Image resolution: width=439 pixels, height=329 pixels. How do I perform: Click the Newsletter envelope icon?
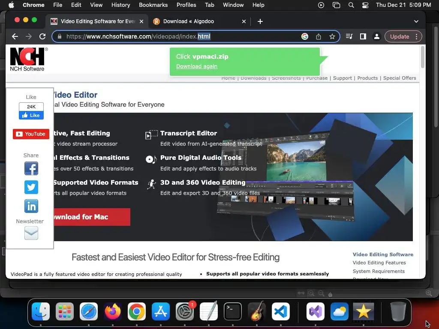pos(31,233)
